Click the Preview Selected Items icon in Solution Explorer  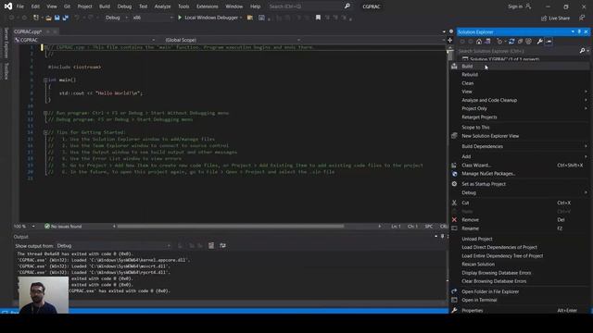[549, 42]
